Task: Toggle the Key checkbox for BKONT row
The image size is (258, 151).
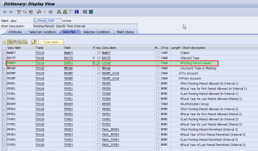Action: pyautogui.click(x=98, y=73)
